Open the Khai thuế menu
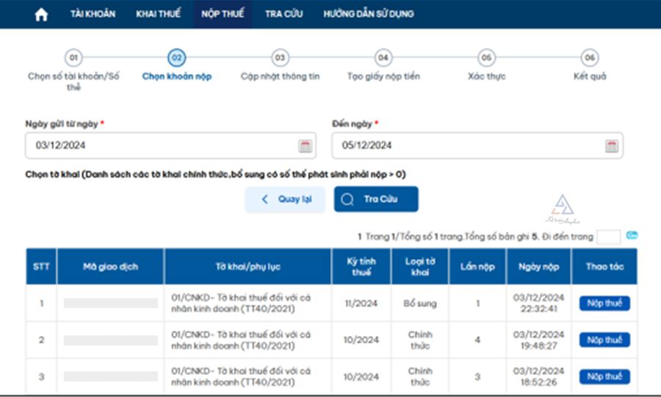The width and height of the screenshot is (661, 397). [158, 14]
